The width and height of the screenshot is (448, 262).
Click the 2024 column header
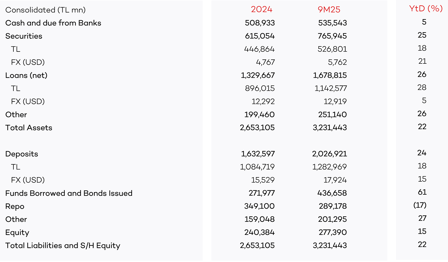pyautogui.click(x=261, y=10)
